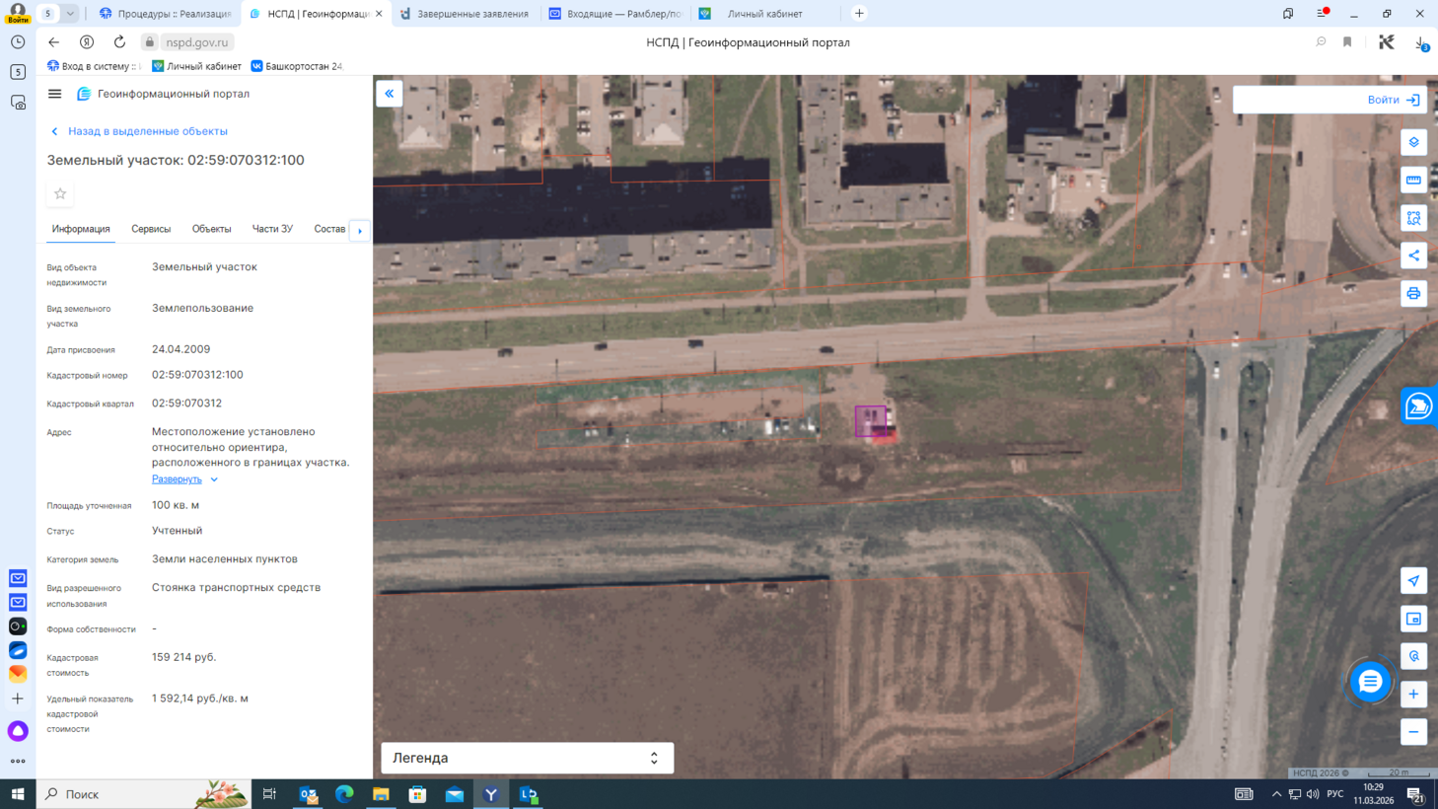Collapse the left information panel
1438x809 pixels.
point(390,94)
